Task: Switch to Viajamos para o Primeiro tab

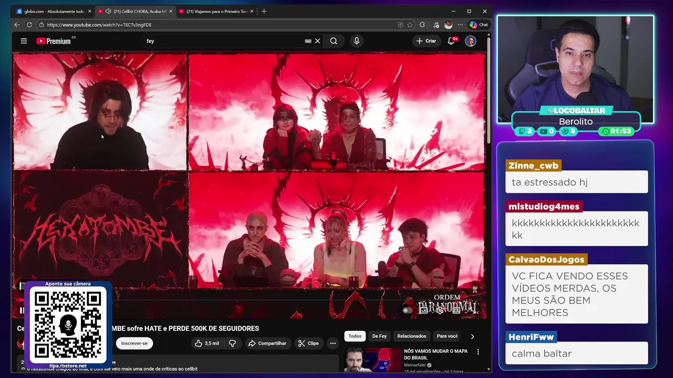Action: coord(216,11)
